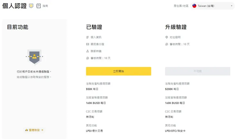Click the 個人資訊 person icon
The image size is (238, 139).
click(87, 37)
